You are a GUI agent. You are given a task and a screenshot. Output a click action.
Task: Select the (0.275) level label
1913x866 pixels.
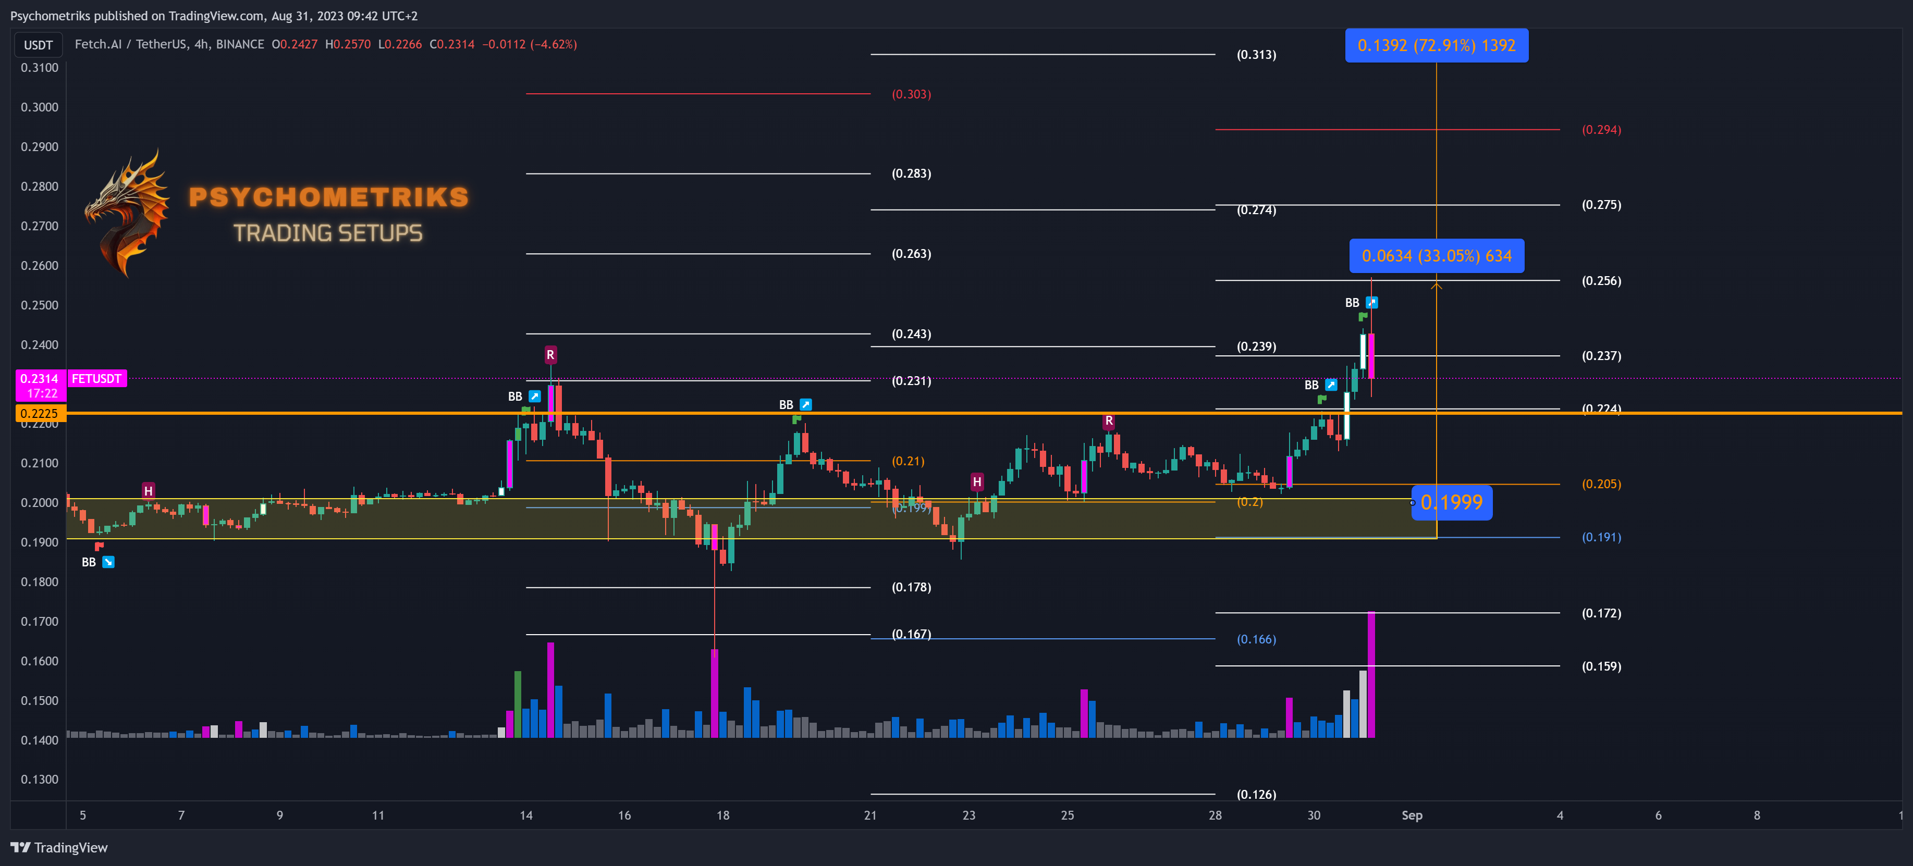[1601, 205]
